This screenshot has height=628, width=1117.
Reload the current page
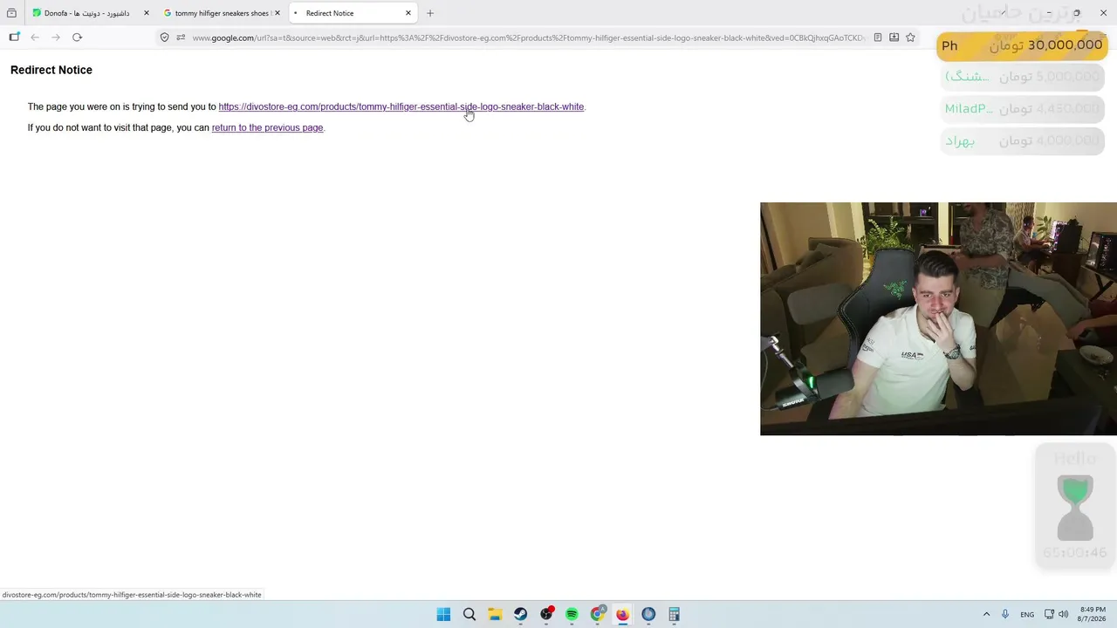click(x=77, y=38)
